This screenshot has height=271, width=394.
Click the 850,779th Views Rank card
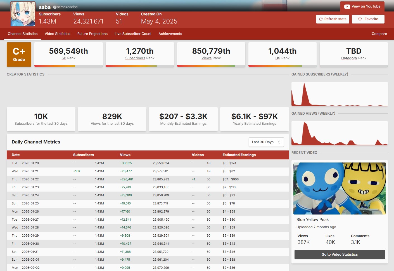click(211, 55)
